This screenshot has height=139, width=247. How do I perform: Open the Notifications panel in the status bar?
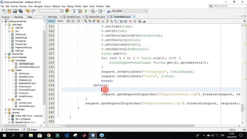coord(12,130)
